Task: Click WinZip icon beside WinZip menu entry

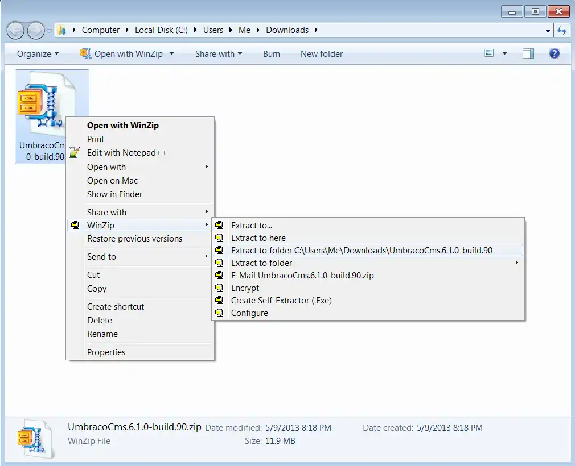Action: [x=75, y=225]
